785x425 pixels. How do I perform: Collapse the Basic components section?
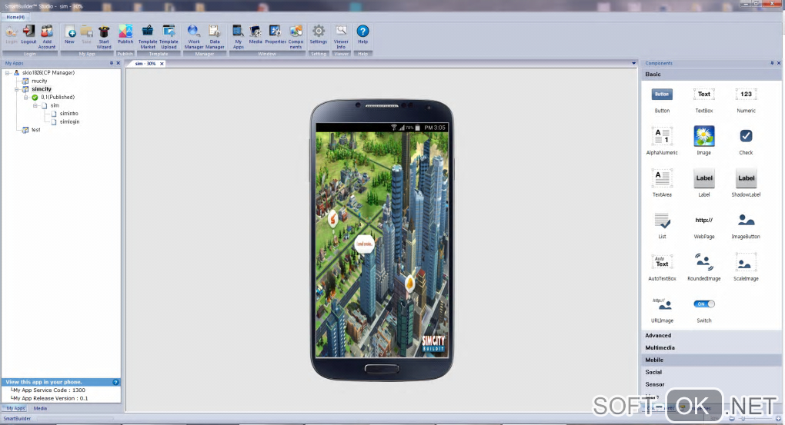[x=711, y=74]
